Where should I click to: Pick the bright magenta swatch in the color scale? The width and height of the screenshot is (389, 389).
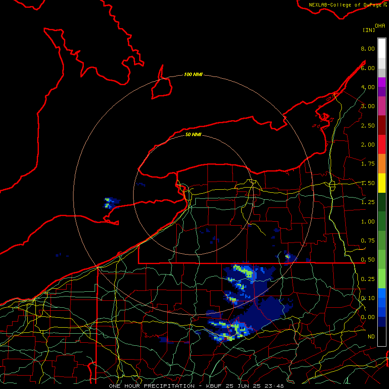(382, 82)
